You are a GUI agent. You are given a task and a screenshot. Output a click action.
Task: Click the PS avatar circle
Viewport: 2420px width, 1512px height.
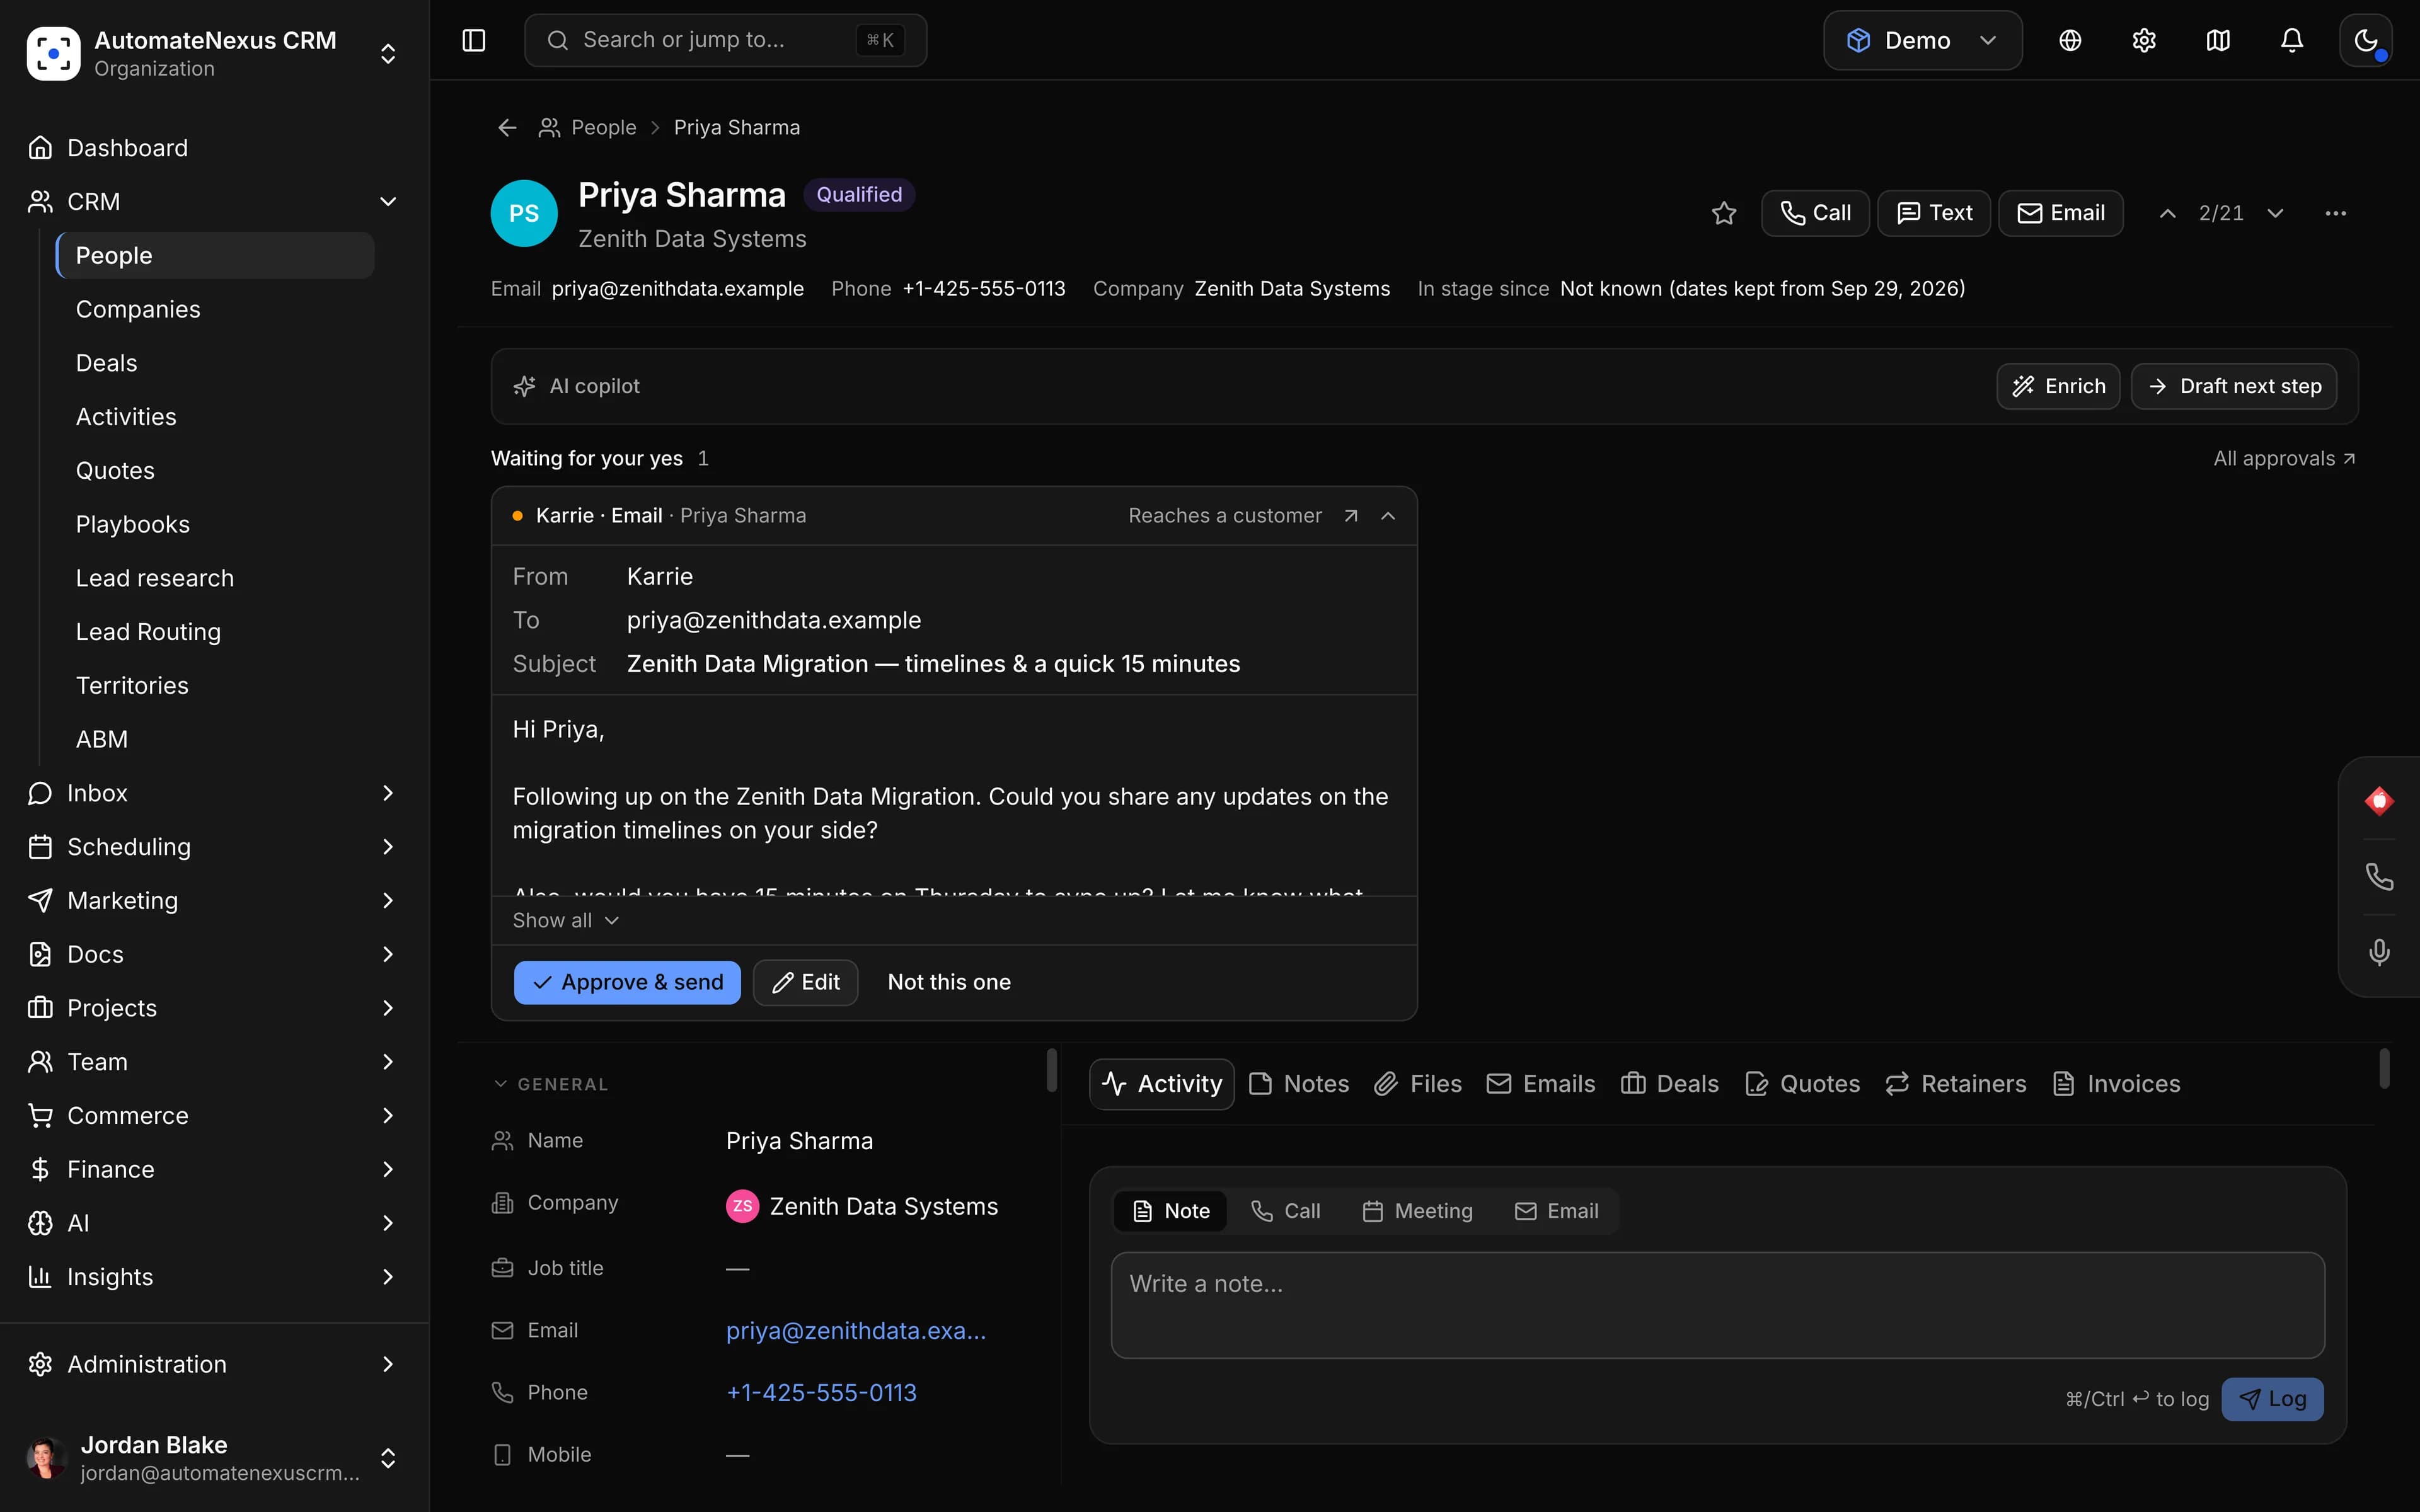[x=524, y=213]
